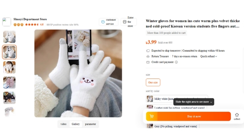
Task: Show the first glove thumbnail
Action: [9, 37]
